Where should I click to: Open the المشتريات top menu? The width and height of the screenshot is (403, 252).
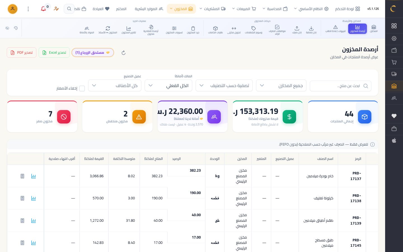(212, 9)
